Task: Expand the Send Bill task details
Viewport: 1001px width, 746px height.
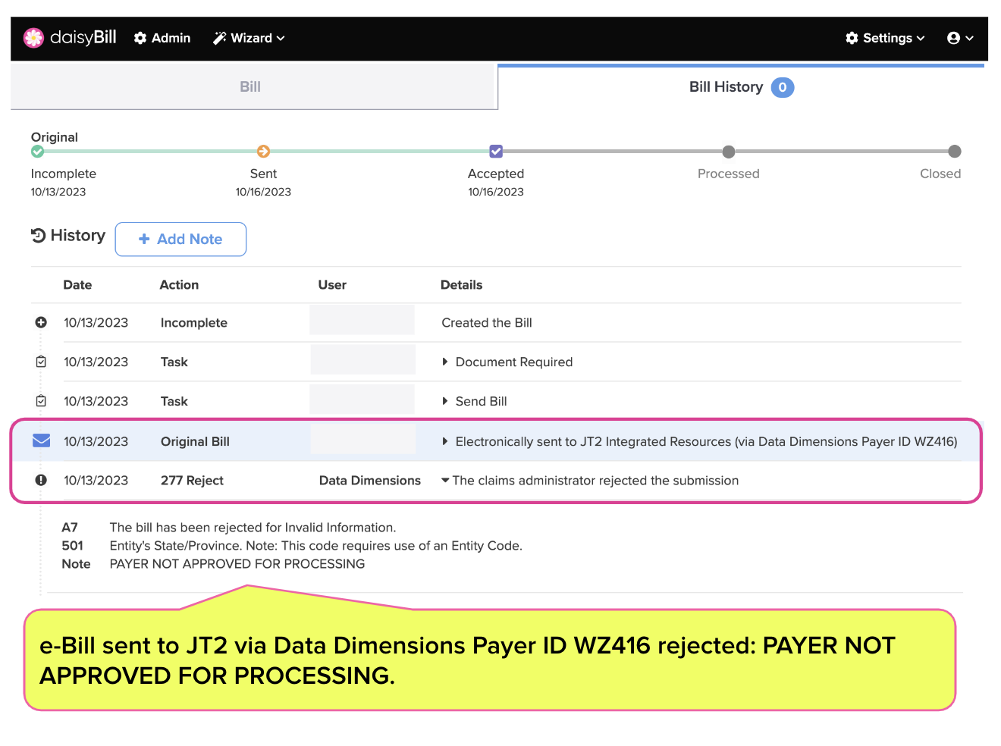Action: pos(445,401)
